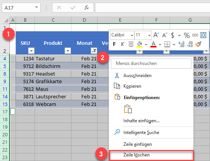Screen dimensions: 210x161
Task: Select Kopieren from context menu
Action: coord(151,86)
